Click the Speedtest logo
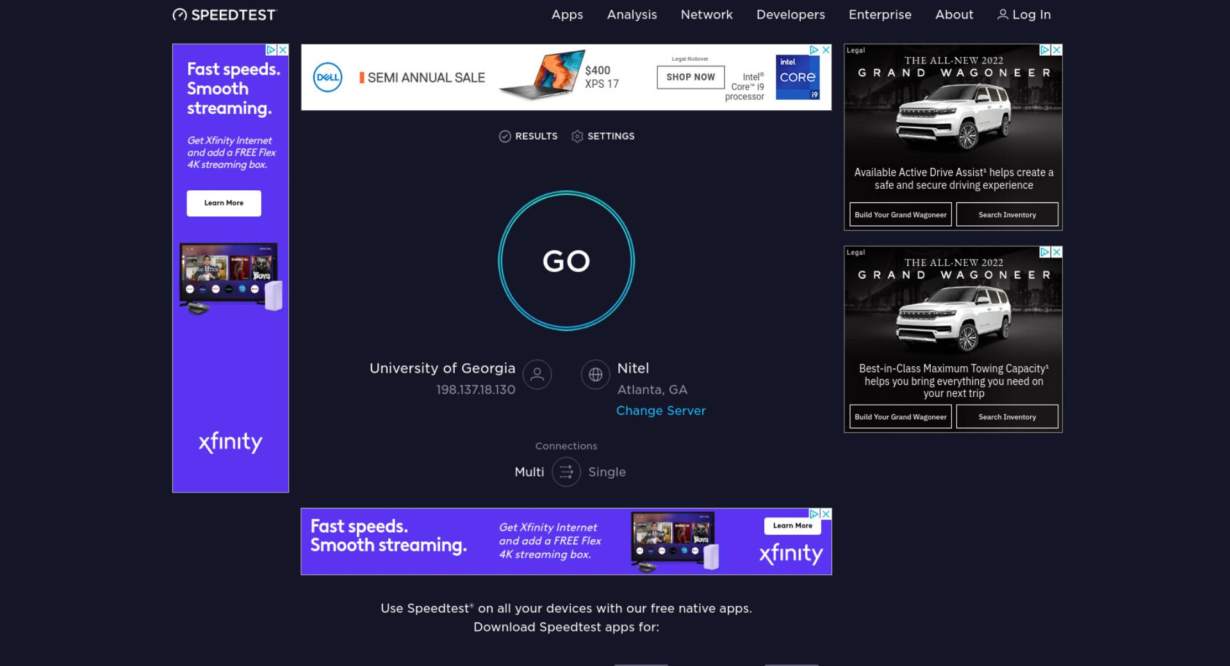Screen dimensions: 1230x666 (x=224, y=15)
